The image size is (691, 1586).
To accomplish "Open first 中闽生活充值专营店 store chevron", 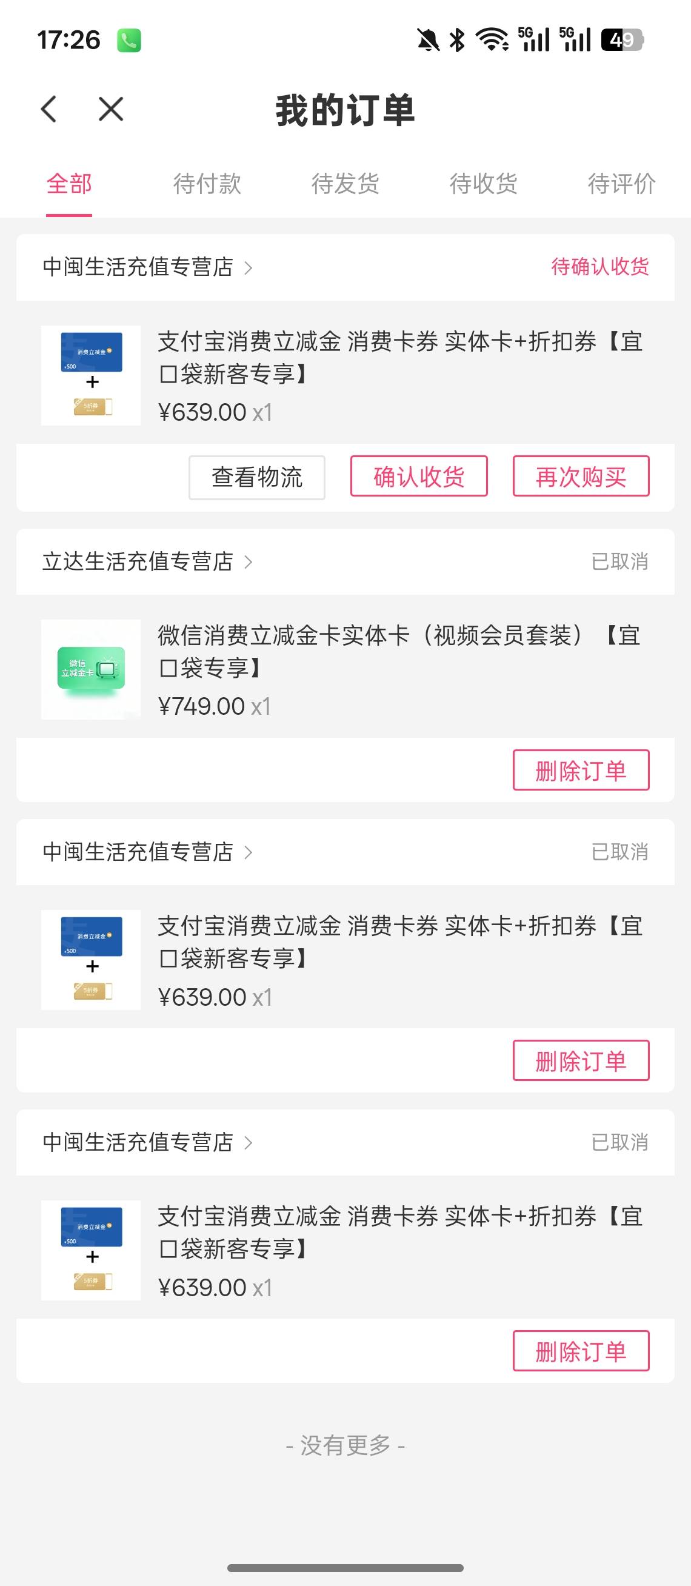I will pyautogui.click(x=249, y=268).
